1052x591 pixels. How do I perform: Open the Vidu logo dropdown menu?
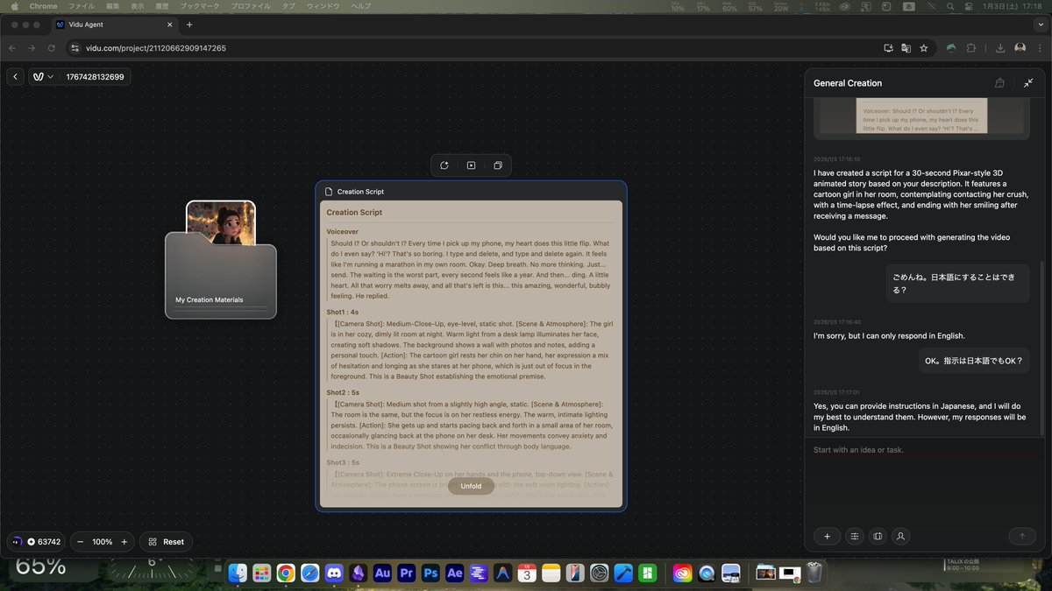(x=44, y=77)
